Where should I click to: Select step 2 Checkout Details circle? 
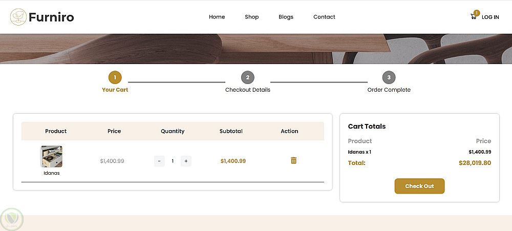[x=248, y=78]
